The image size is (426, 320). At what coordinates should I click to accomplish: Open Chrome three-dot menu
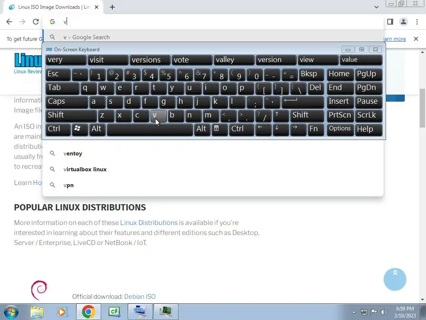click(417, 22)
